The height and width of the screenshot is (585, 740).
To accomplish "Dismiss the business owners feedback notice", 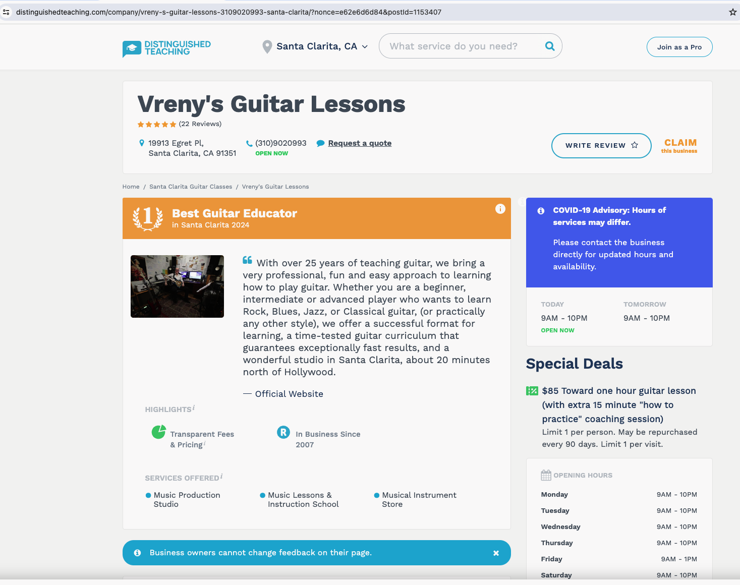I will tap(496, 553).
